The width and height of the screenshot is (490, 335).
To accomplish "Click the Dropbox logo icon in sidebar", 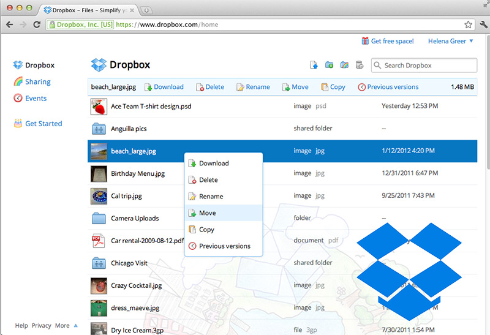I will [18, 65].
